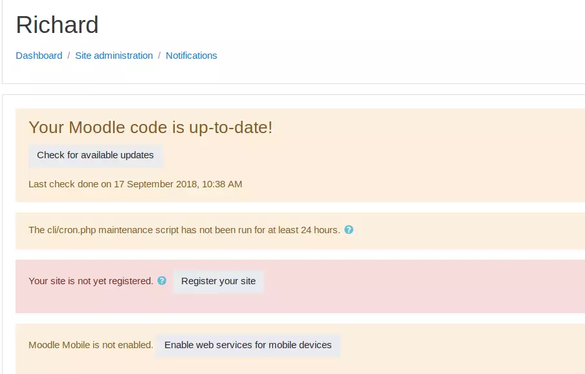The height and width of the screenshot is (374, 585).
Task: Click 'Your site is not yet registered' text
Action: click(x=91, y=281)
